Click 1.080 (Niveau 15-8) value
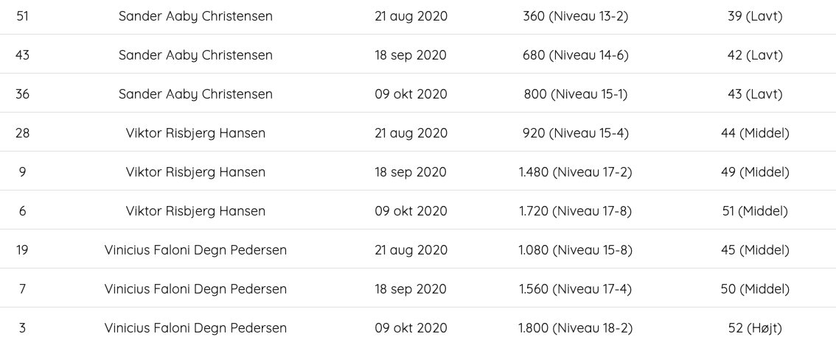Viewport: 836px width, 345px height. pos(575,249)
